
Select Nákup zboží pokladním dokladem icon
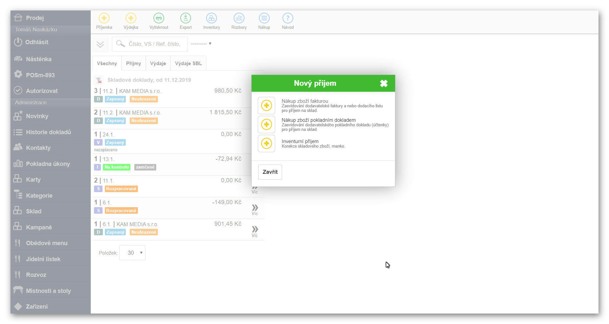pos(266,125)
